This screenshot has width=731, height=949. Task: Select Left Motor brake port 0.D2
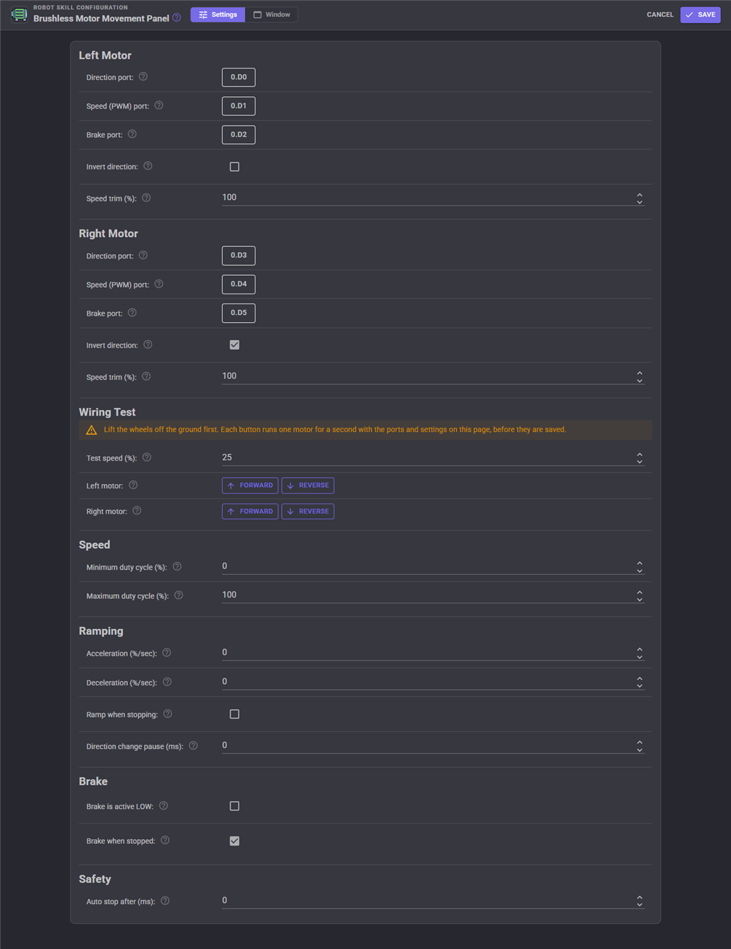(238, 134)
